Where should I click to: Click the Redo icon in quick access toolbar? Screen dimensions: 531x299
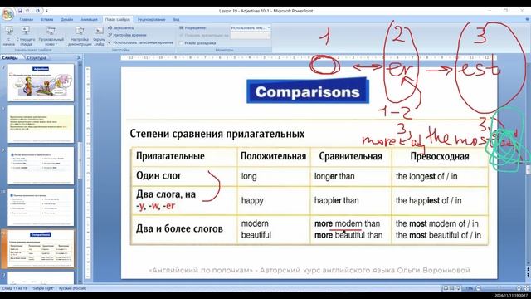click(37, 11)
